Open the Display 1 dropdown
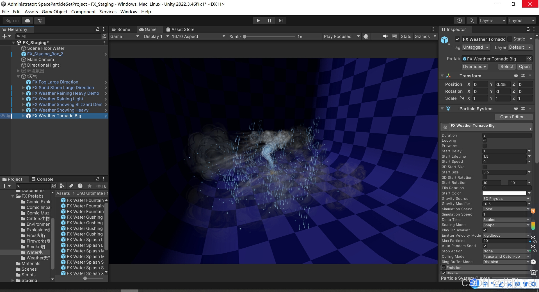 point(156,37)
